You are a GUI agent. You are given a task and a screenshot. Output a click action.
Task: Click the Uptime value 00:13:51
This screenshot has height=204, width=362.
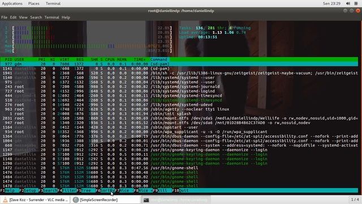click(x=208, y=37)
